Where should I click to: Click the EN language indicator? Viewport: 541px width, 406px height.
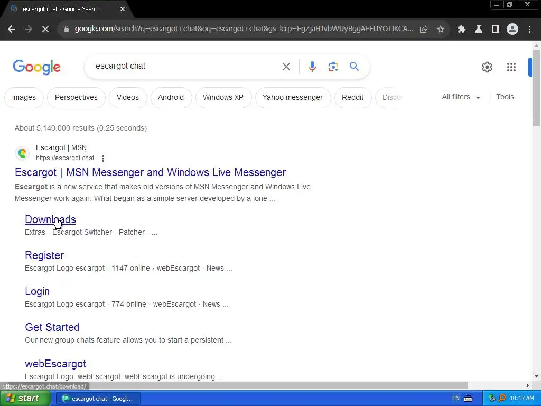[x=455, y=399]
